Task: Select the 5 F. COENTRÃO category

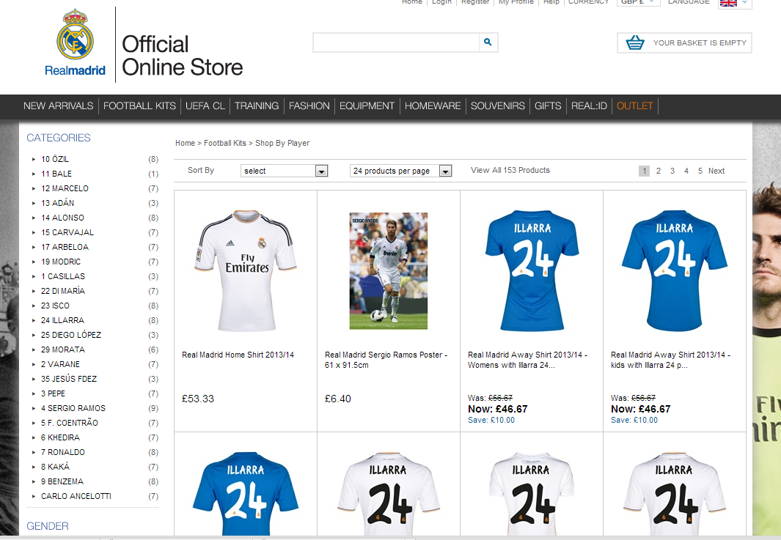Action: 69,423
